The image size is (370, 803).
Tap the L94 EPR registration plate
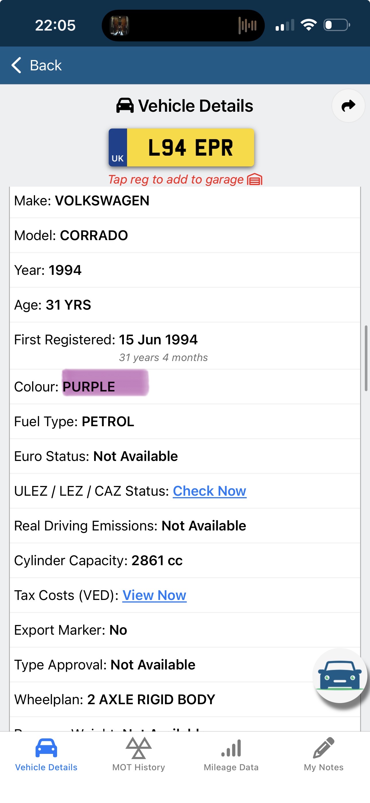click(x=182, y=147)
